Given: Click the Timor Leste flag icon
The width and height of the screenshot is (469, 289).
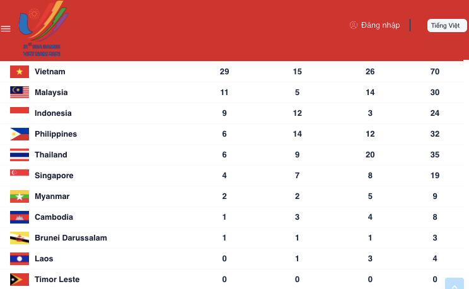Looking at the screenshot, I should (x=20, y=280).
